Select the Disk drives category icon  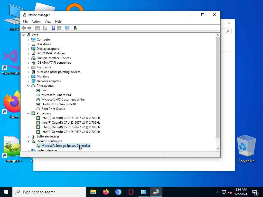tap(33, 44)
